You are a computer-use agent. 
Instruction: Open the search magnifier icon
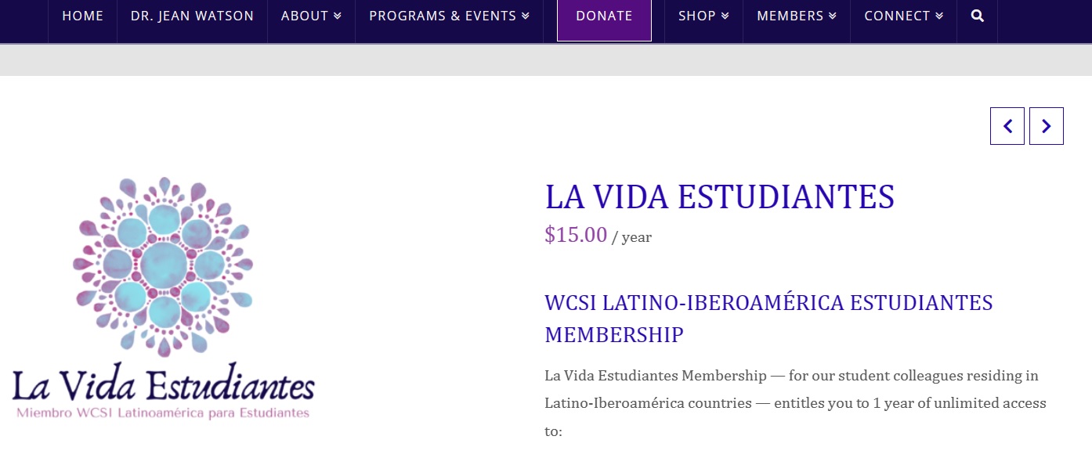[977, 16]
